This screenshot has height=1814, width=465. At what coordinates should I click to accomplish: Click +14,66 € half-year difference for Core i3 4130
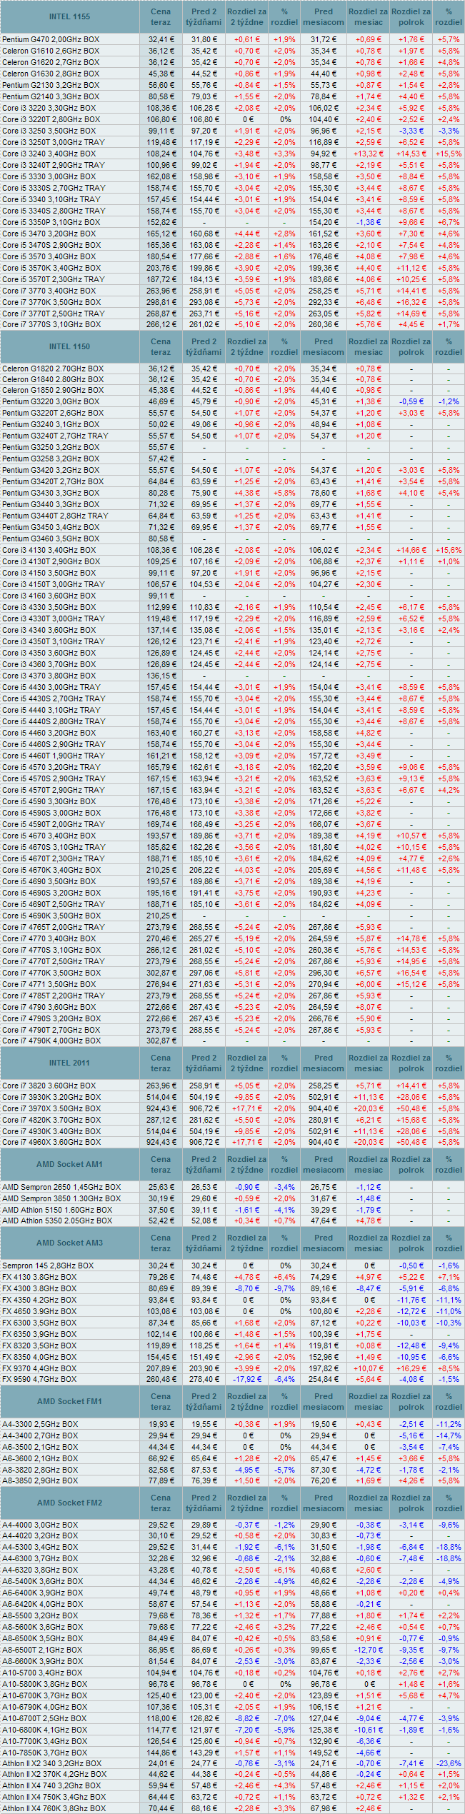tap(411, 550)
